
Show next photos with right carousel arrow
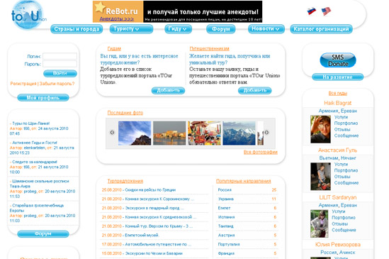(x=266, y=133)
